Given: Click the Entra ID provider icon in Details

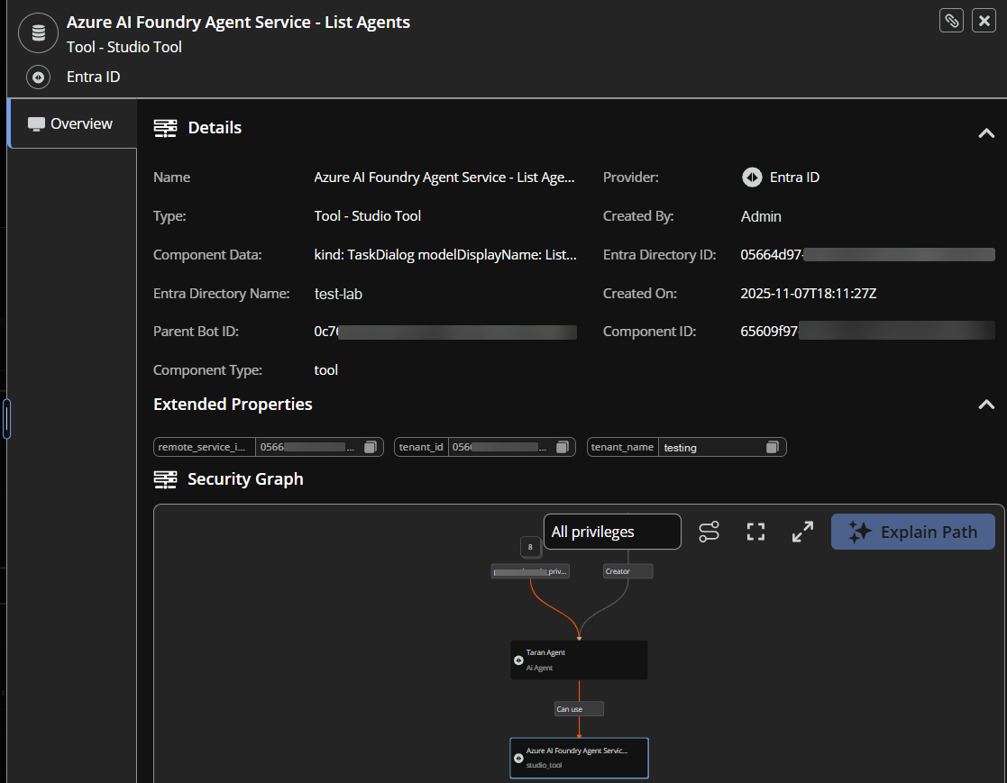Looking at the screenshot, I should point(752,178).
